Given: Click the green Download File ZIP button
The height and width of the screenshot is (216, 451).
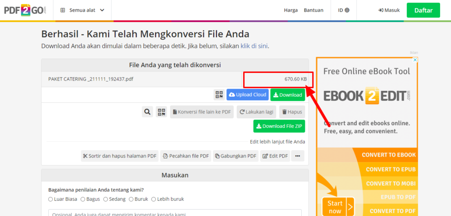Looking at the screenshot, I should click(x=279, y=126).
